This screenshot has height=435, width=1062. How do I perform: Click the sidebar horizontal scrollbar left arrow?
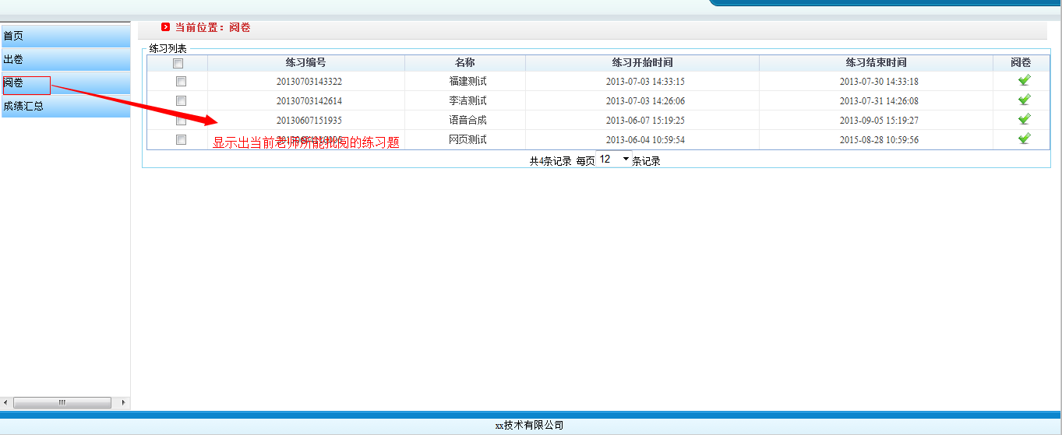click(6, 402)
